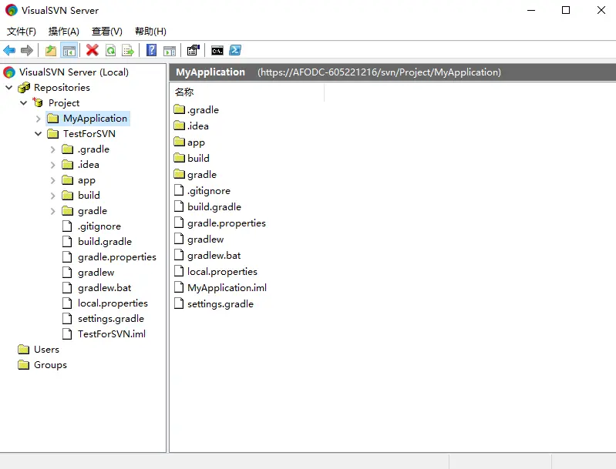Viewport: 616px width, 469px height.
Task: Select the Repositories node
Action: (62, 88)
